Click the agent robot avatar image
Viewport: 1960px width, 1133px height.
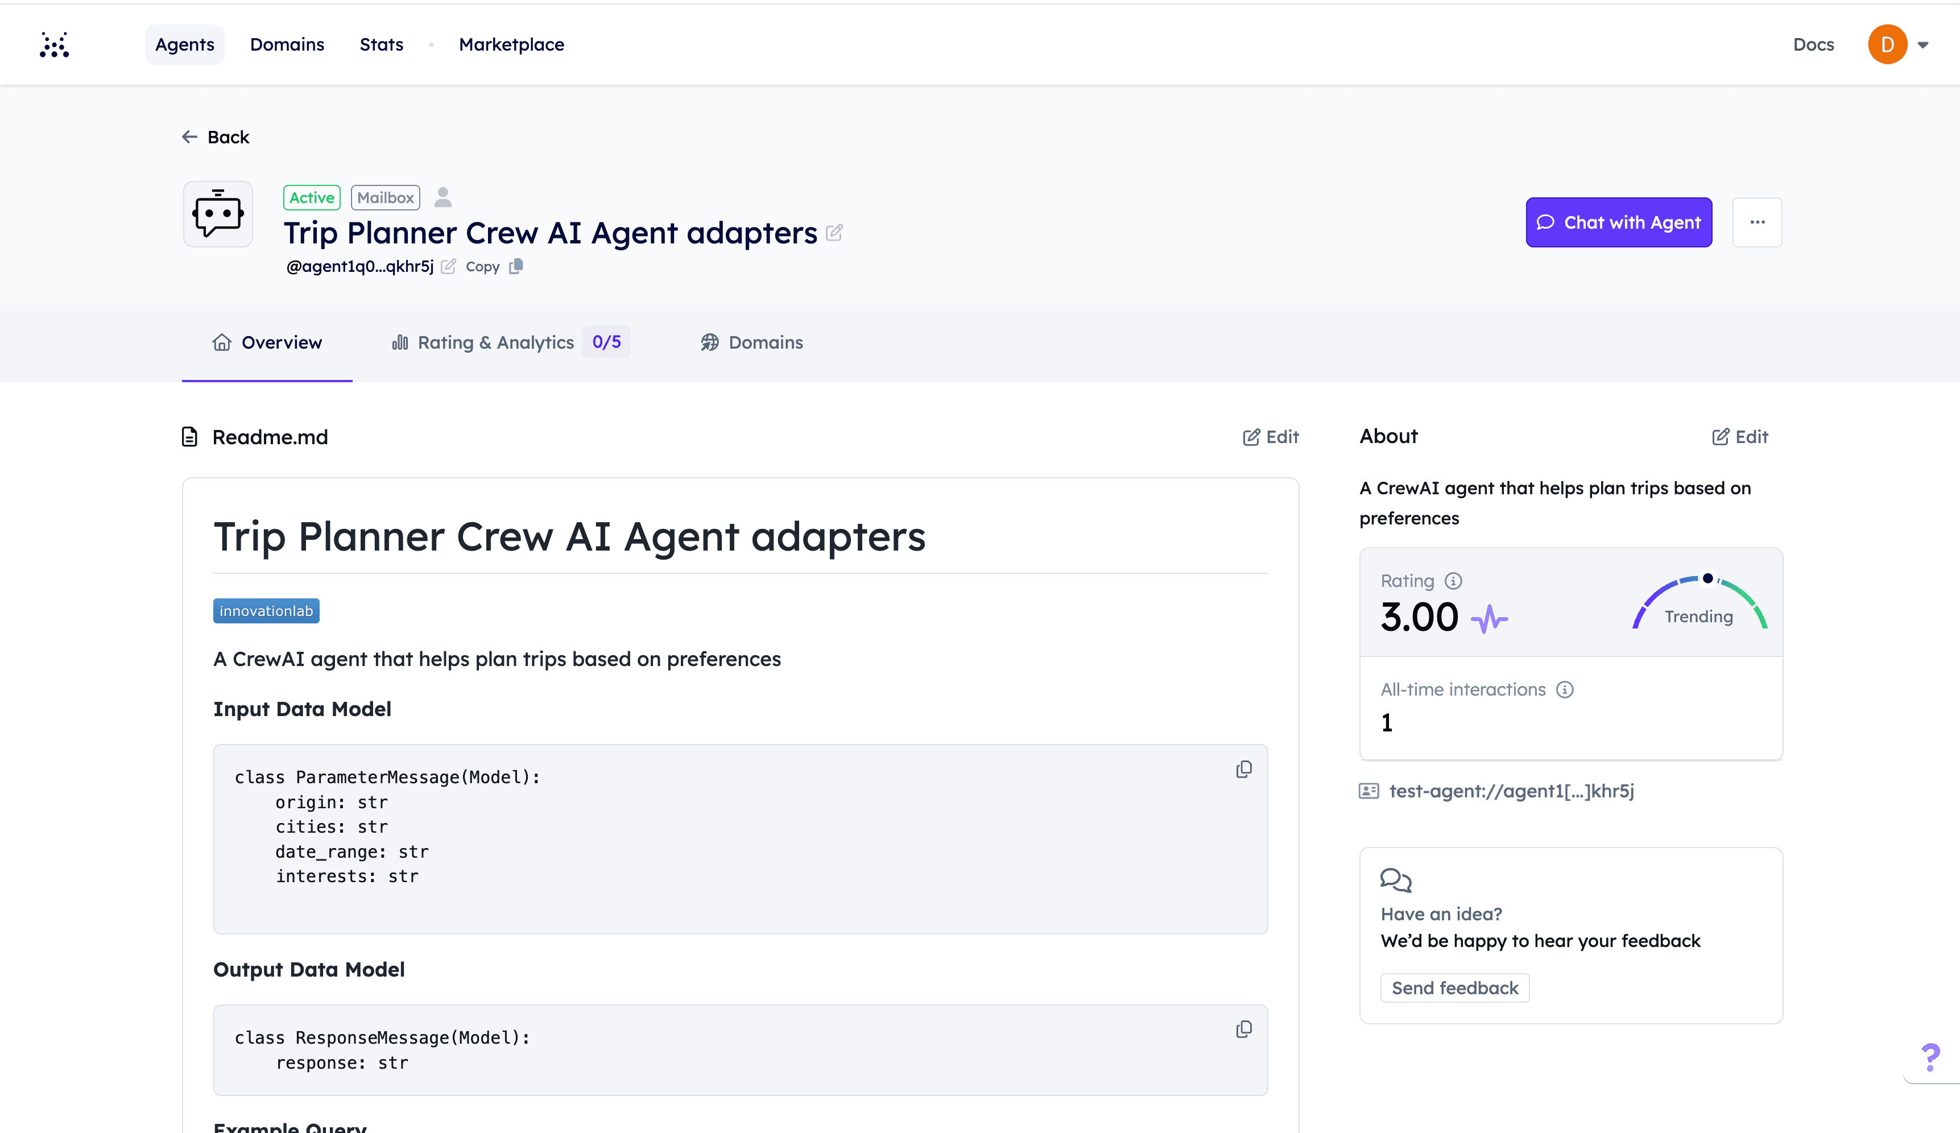pyautogui.click(x=218, y=214)
